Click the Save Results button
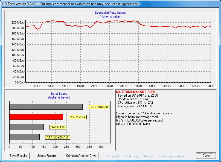Viewport: 221px width, 162px height. [18, 156]
